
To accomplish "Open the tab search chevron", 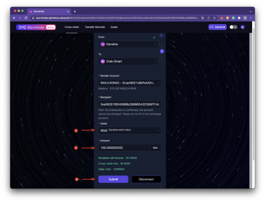I will coord(251,11).
